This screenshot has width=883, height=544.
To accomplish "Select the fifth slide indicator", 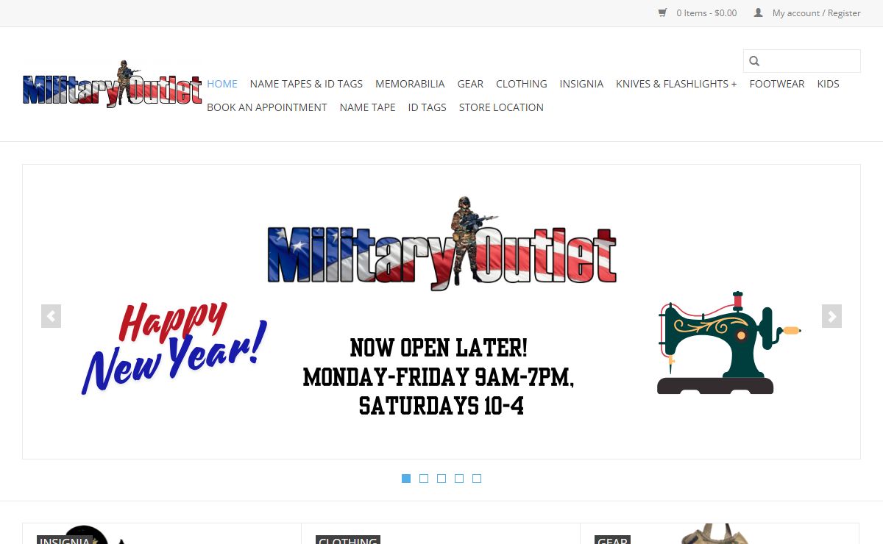I will (x=477, y=479).
